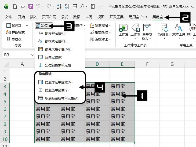Expand the 复制粘贴 dropdown

tap(101, 25)
